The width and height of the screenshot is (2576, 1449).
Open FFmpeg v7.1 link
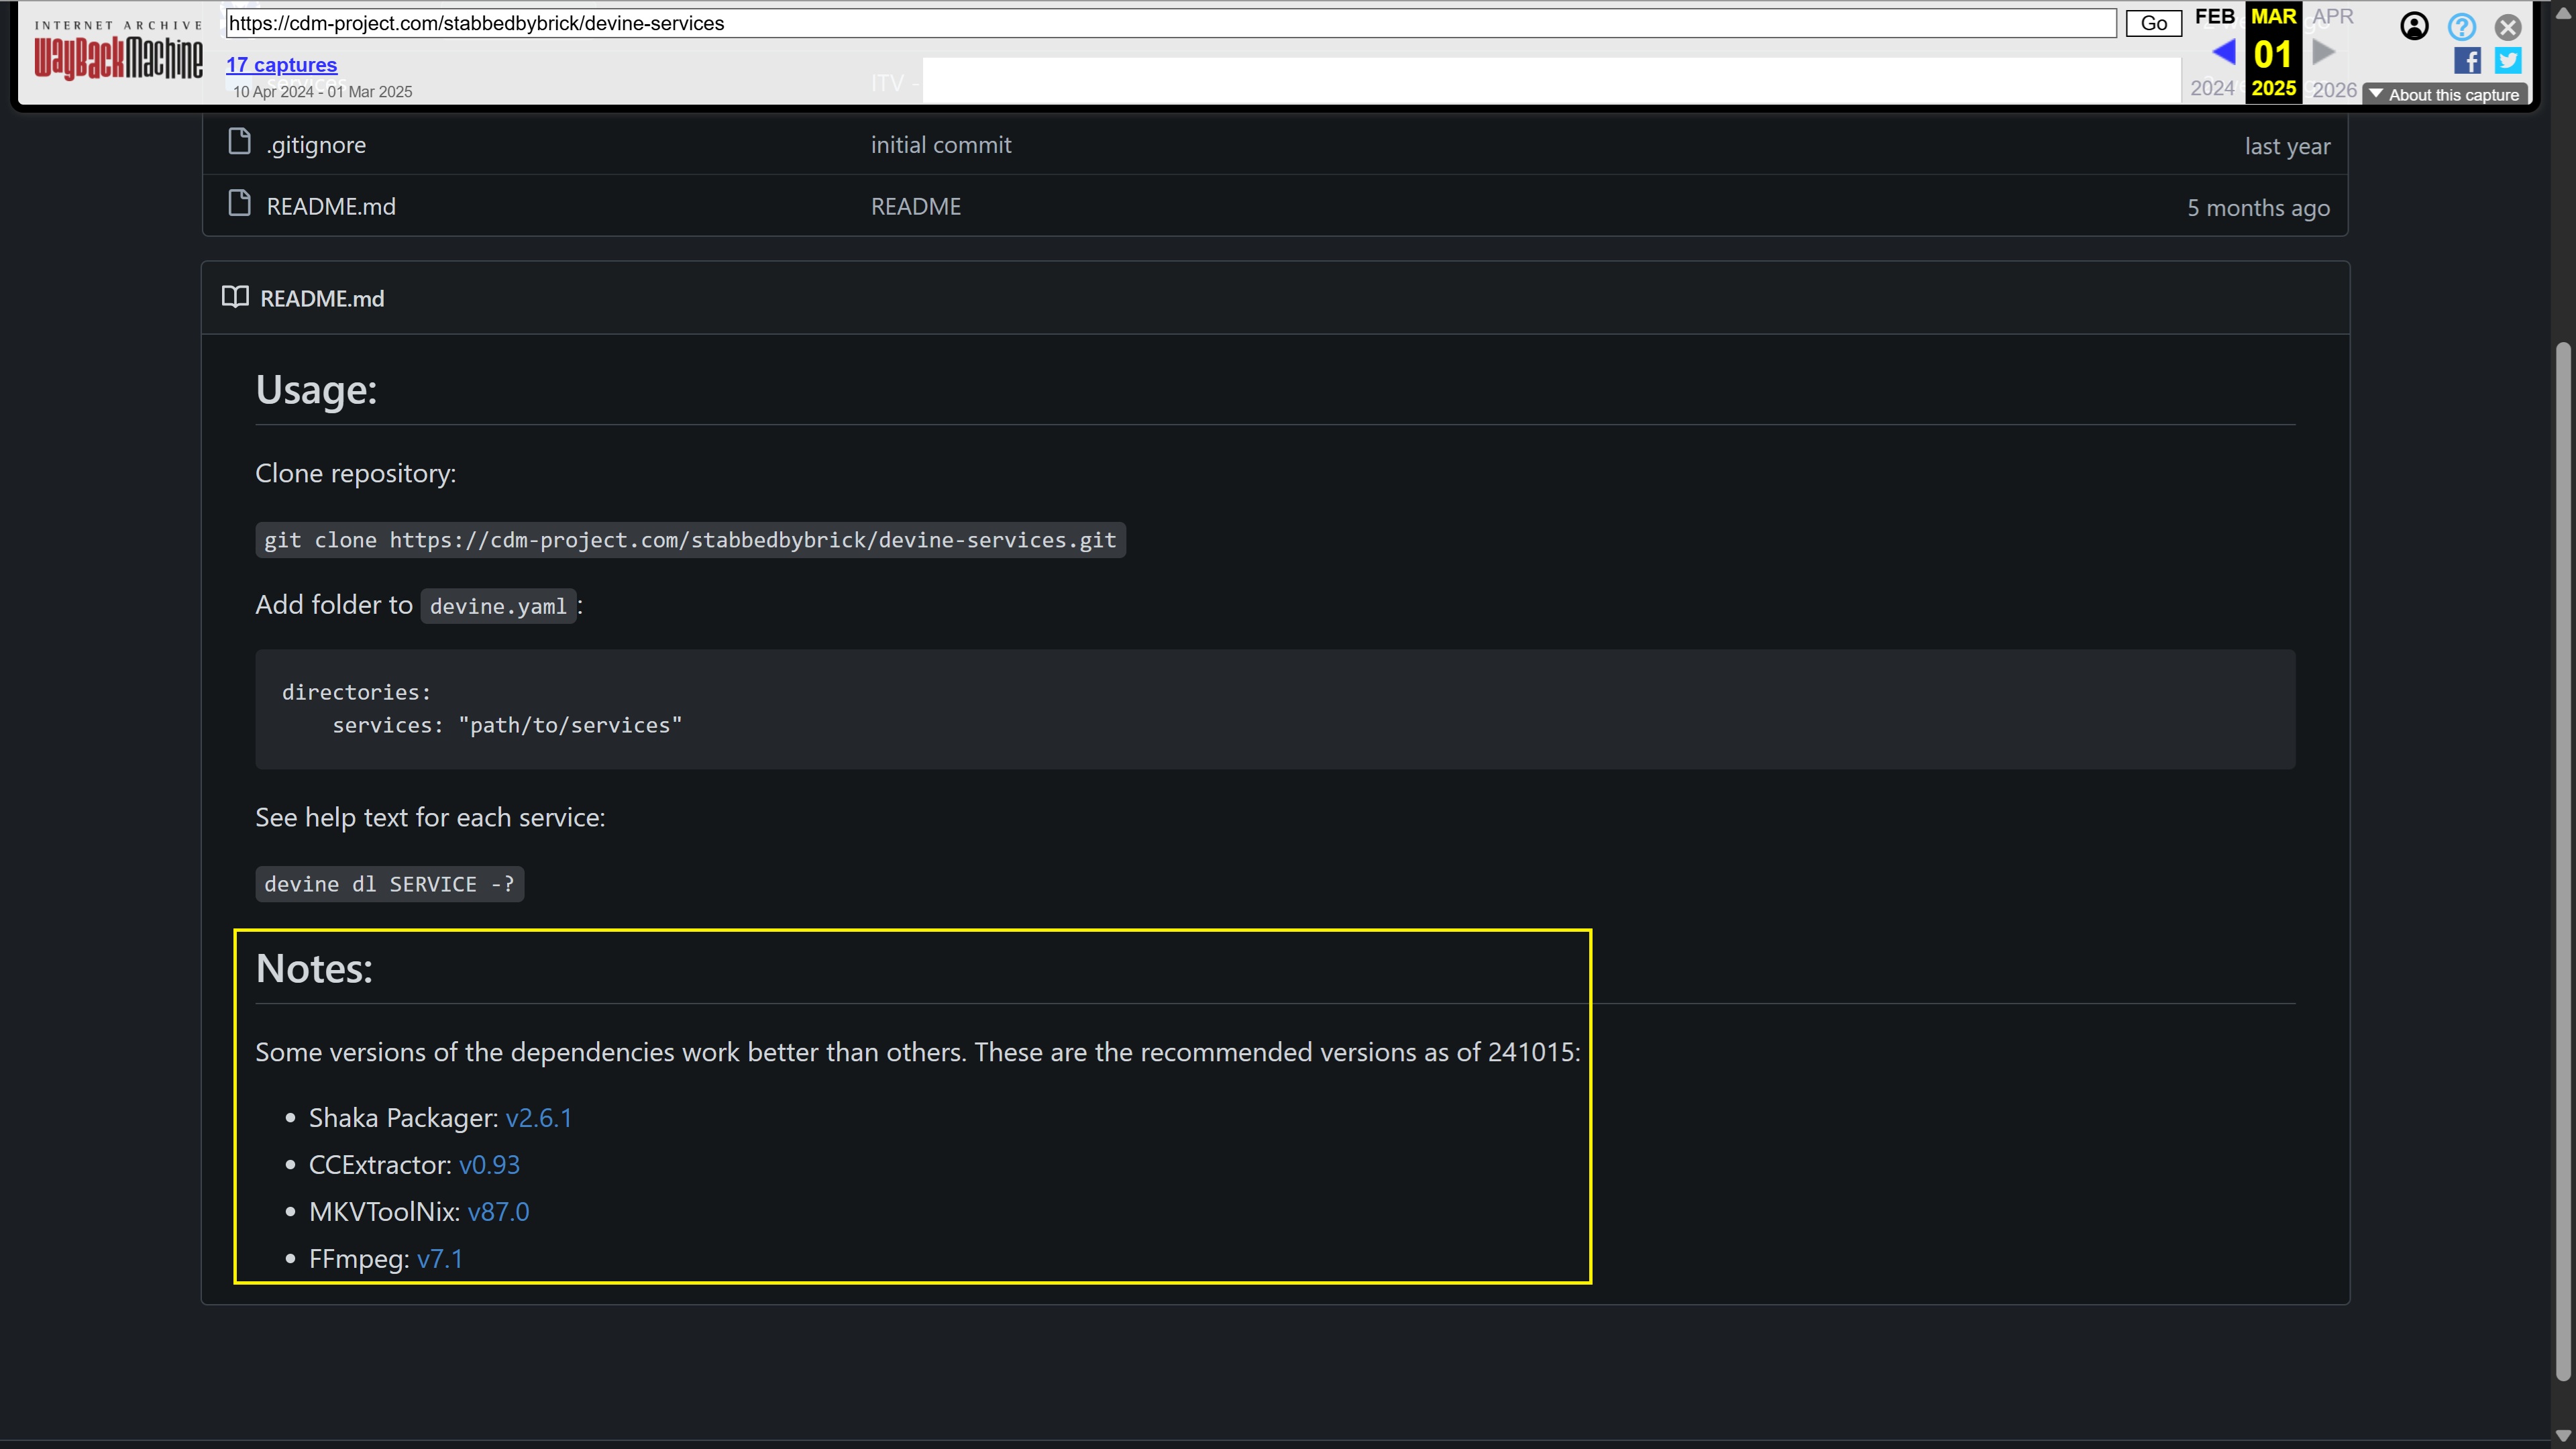click(440, 1259)
